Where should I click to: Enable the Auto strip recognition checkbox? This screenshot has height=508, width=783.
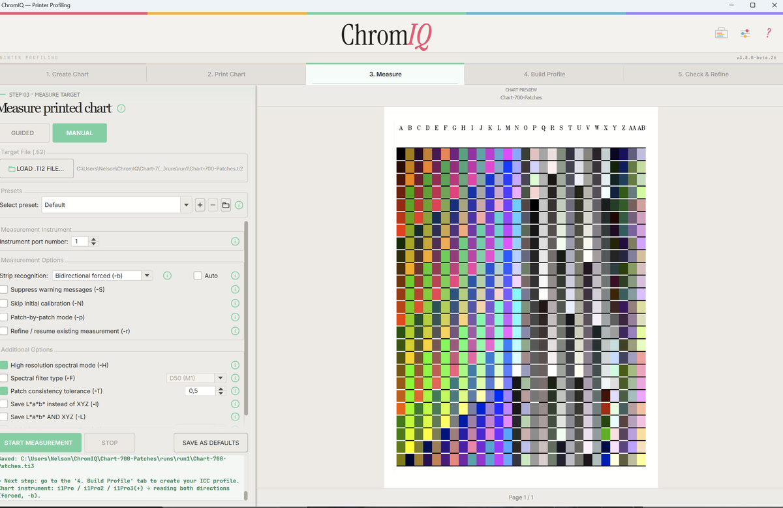coord(198,276)
